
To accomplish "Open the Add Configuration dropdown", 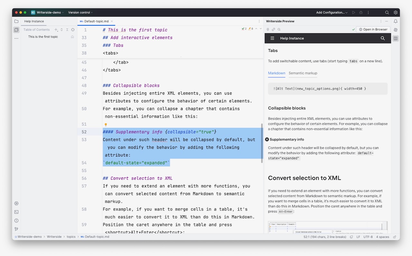I will pos(332,12).
